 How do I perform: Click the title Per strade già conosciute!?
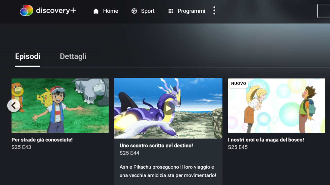click(x=42, y=140)
